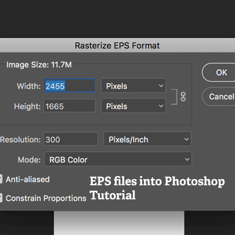This screenshot has height=235, width=235.
Task: Click the Resolution input field
Action: tap(70, 139)
